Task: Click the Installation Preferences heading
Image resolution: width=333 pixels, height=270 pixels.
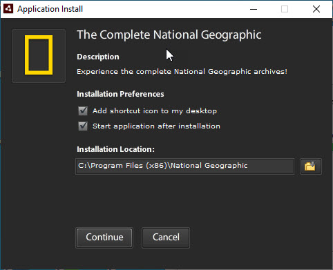Action: (120, 94)
